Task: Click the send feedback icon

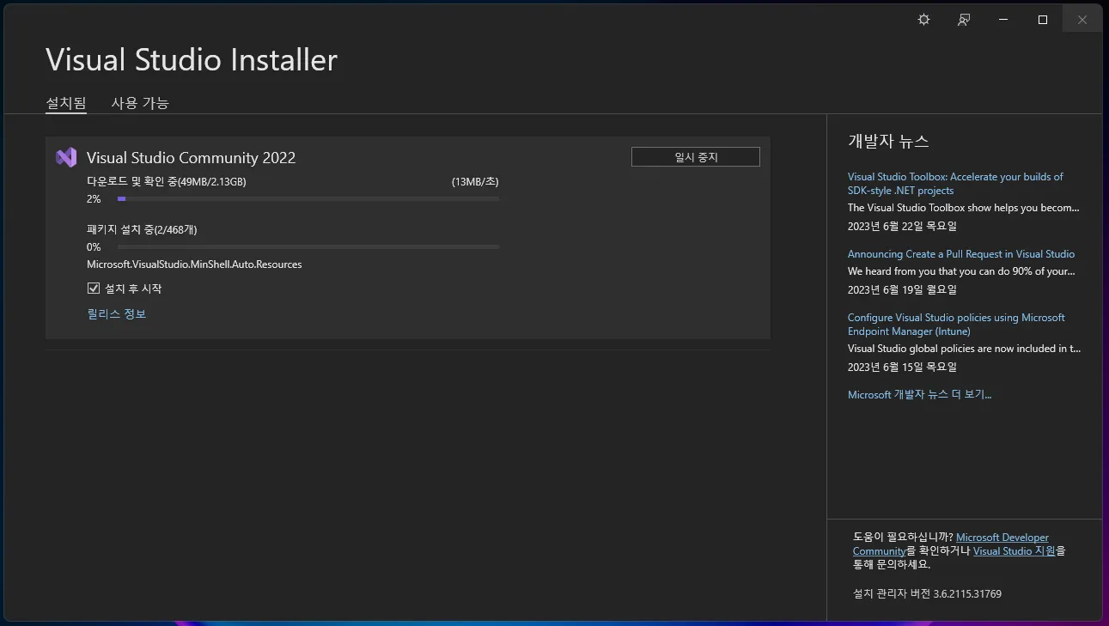Action: (x=964, y=20)
